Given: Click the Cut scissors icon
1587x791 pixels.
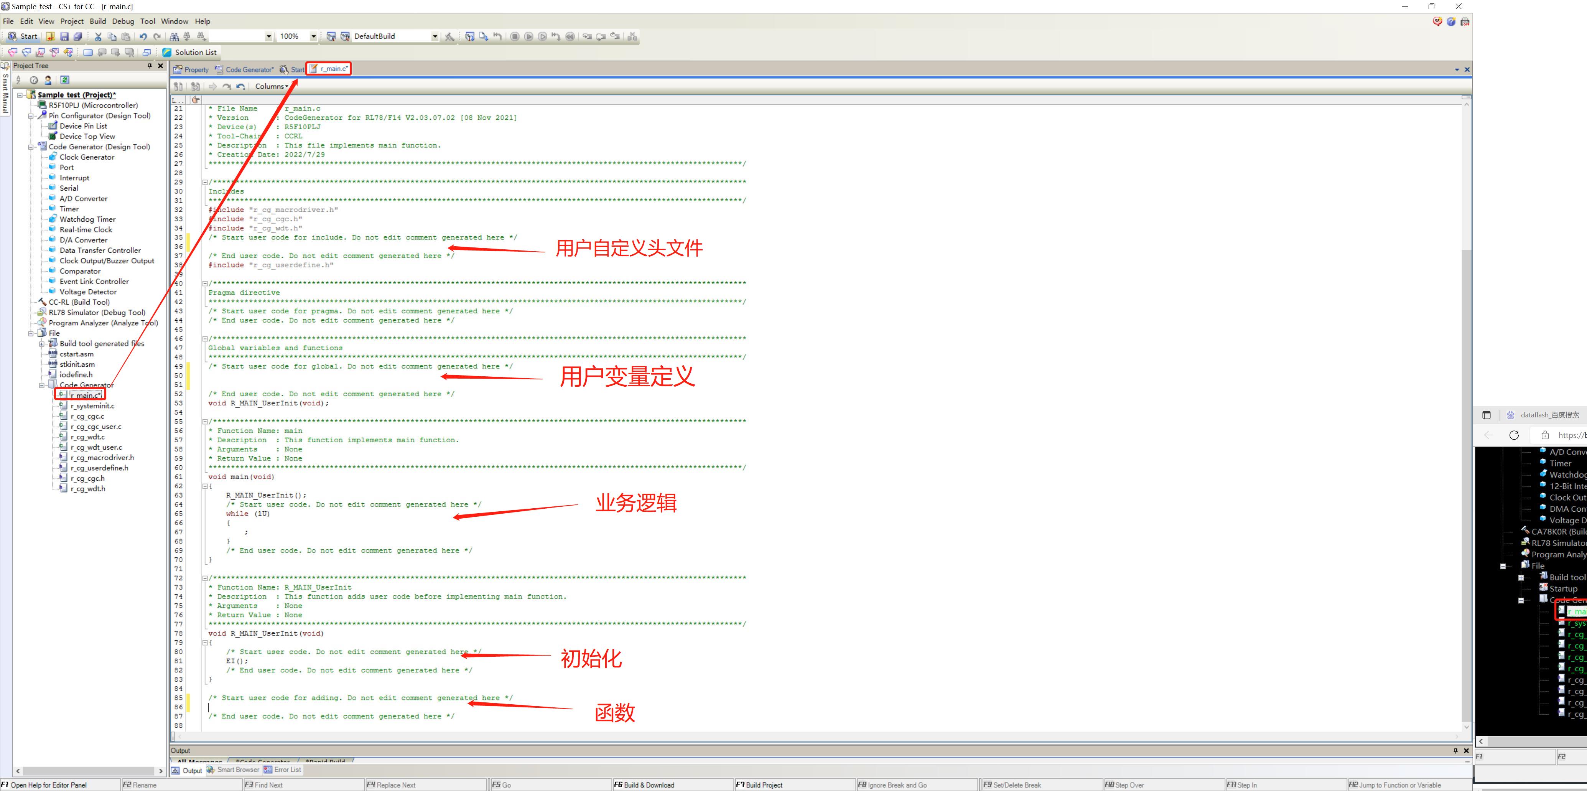Looking at the screenshot, I should pyautogui.click(x=98, y=36).
